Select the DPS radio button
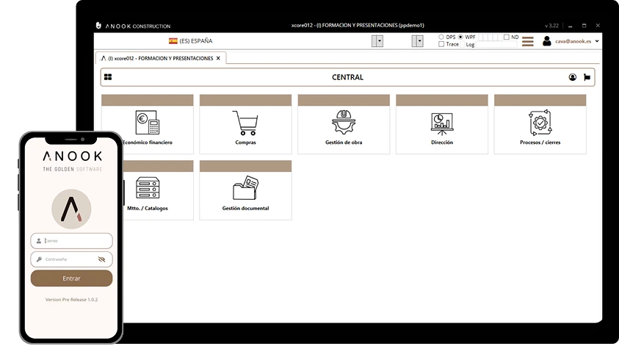The image size is (619, 346). tap(441, 37)
